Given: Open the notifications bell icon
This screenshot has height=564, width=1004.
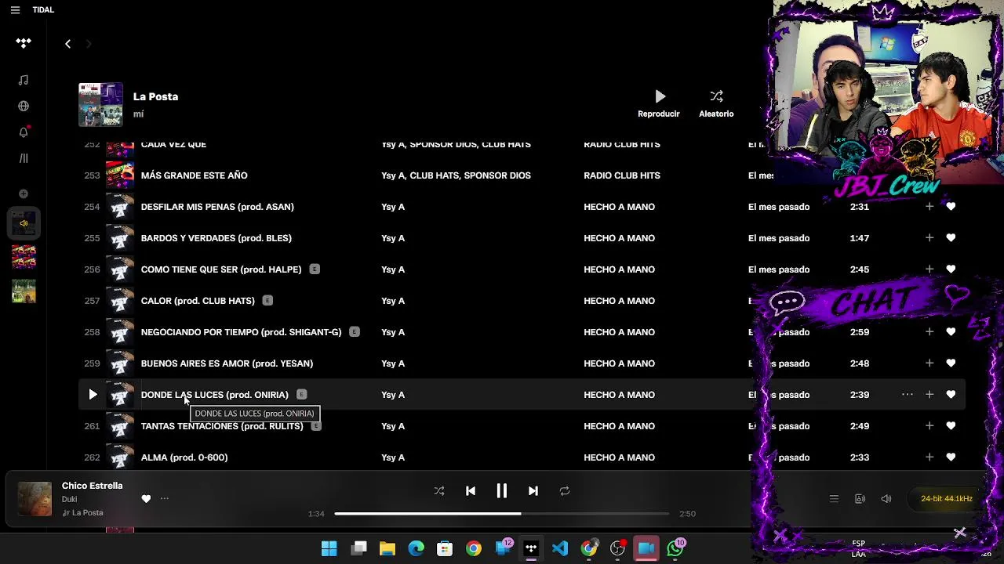Looking at the screenshot, I should point(24,132).
